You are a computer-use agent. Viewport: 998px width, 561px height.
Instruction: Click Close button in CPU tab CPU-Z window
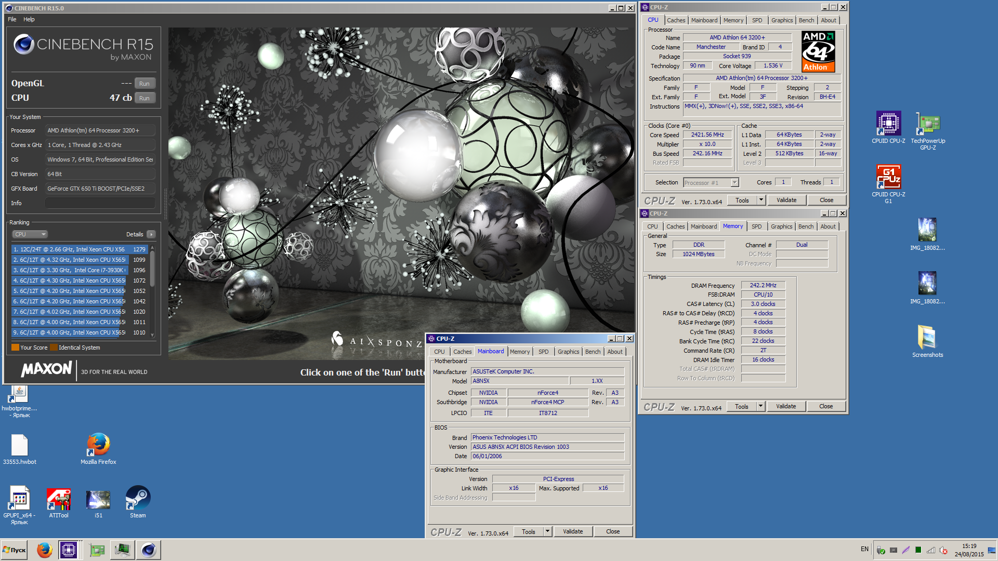pos(826,200)
